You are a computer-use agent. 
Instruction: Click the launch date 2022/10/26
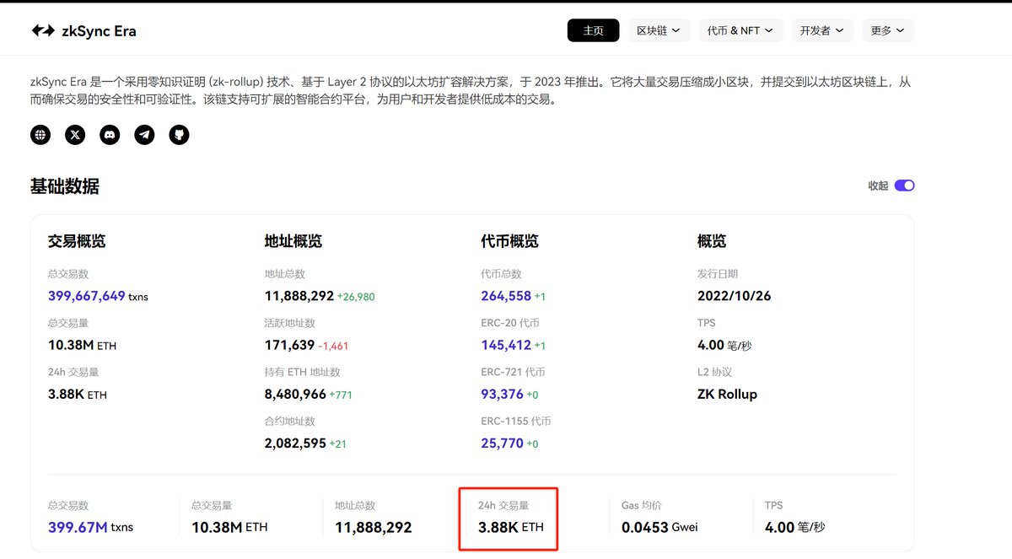[734, 296]
